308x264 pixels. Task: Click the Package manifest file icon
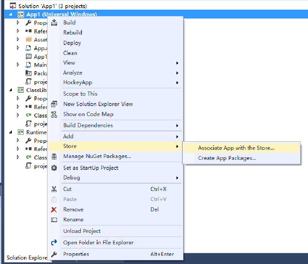(29, 73)
